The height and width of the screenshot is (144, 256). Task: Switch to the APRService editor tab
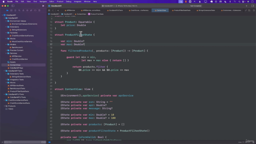pyautogui.click(x=70, y=10)
